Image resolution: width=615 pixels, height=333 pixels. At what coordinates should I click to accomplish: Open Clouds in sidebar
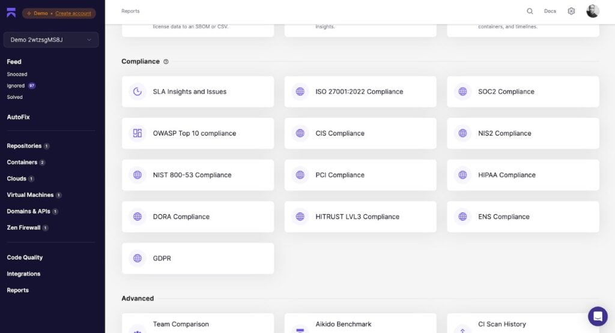pyautogui.click(x=16, y=179)
